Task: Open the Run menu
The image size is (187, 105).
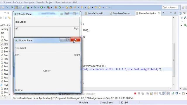Action: click(58, 2)
